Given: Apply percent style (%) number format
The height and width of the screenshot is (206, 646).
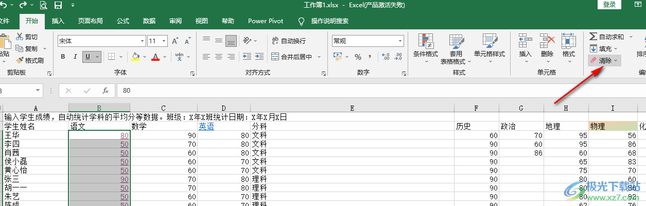Looking at the screenshot, I should point(358,57).
